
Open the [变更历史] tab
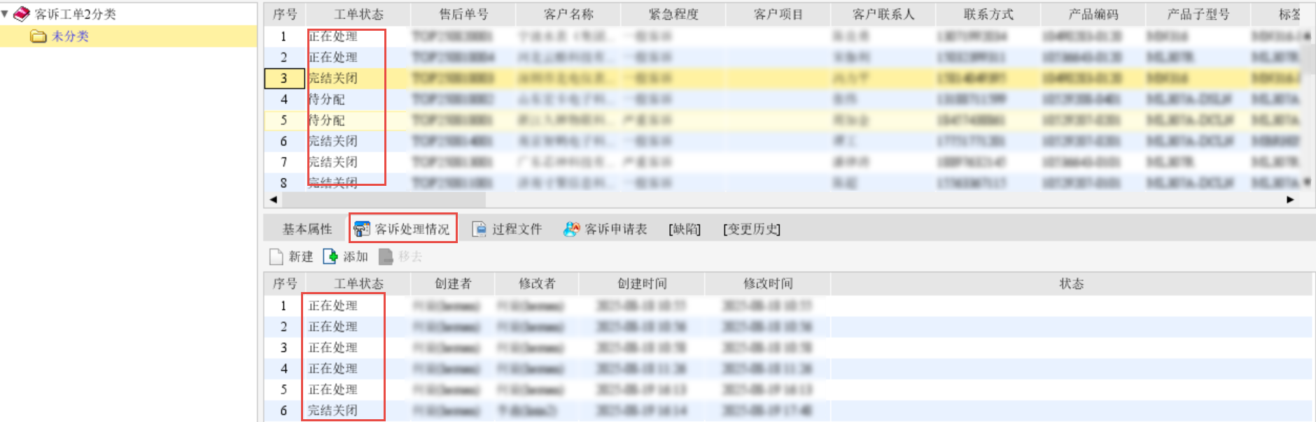752,229
